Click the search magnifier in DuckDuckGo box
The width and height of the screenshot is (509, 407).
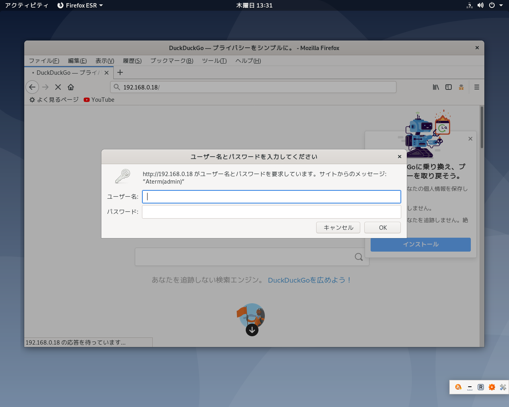tap(359, 257)
